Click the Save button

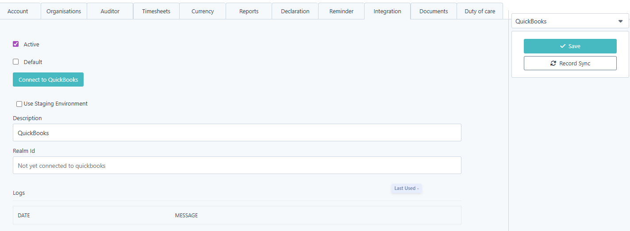point(570,46)
